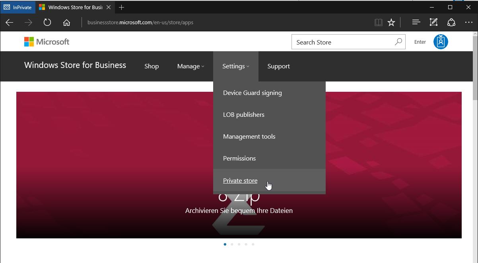The width and height of the screenshot is (478, 263).
Task: Open the Support section
Action: (278, 66)
